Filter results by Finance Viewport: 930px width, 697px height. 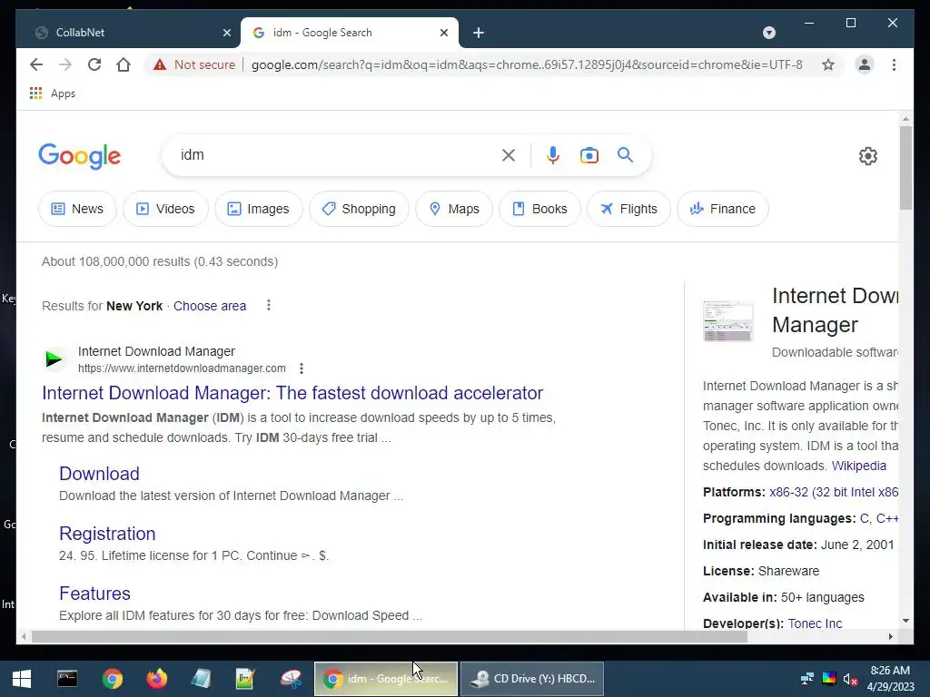coord(722,209)
